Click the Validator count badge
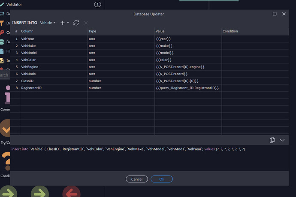296x197 pixels. point(98,4)
